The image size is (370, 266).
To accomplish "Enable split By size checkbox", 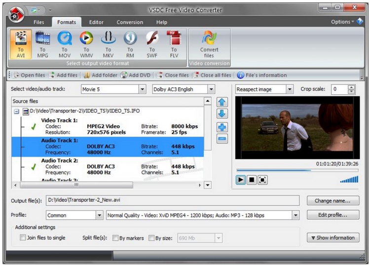I will pos(151,238).
